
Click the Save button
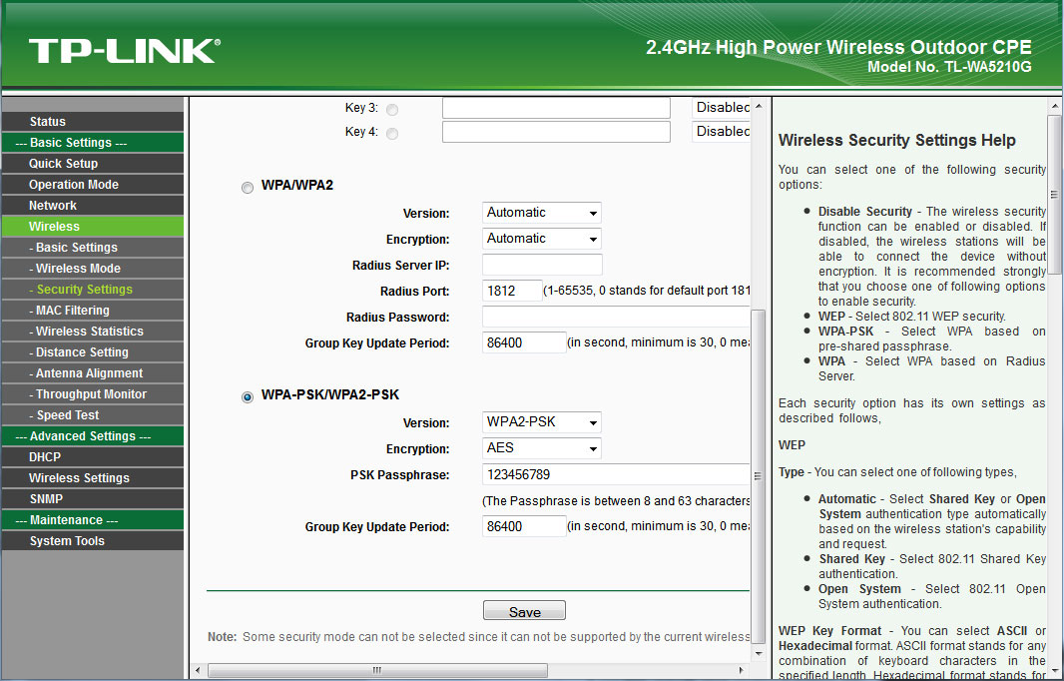tap(524, 611)
